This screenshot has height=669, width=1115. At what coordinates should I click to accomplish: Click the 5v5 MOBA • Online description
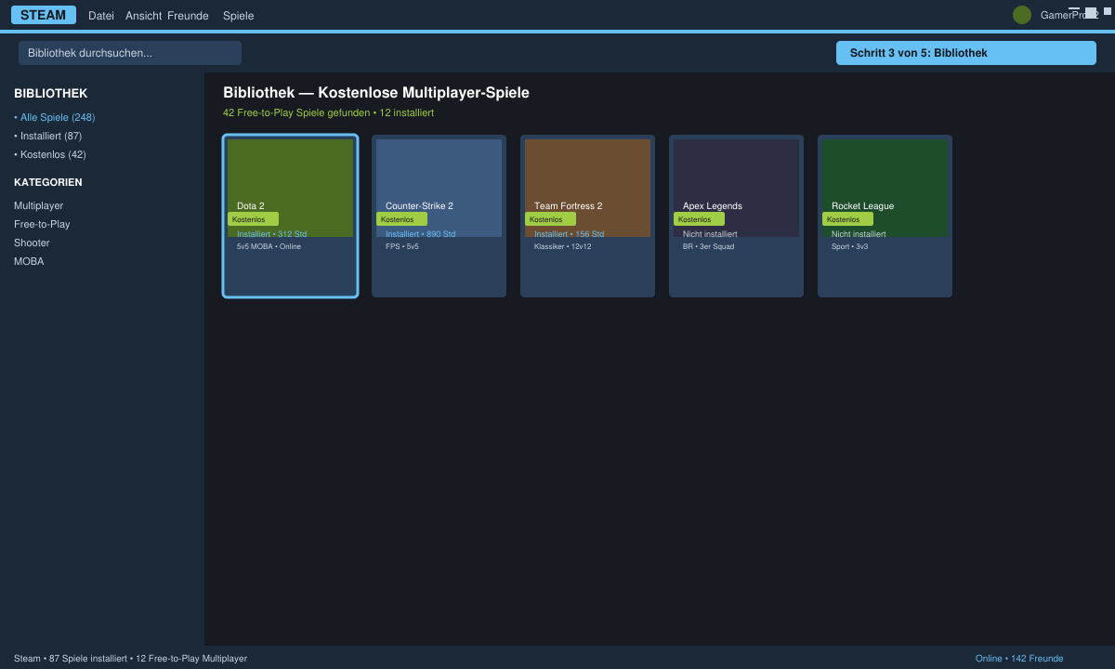tap(269, 246)
